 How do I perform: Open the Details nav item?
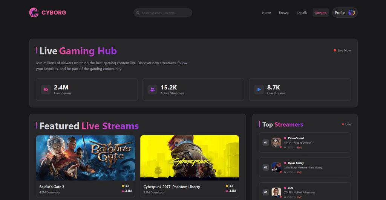click(302, 13)
